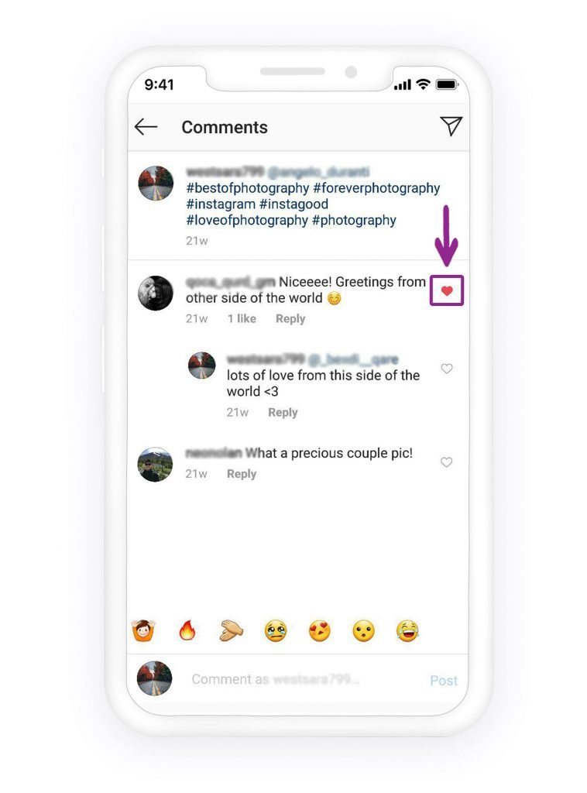
Task: Focus the 'Comment as' text field
Action: click(304, 679)
